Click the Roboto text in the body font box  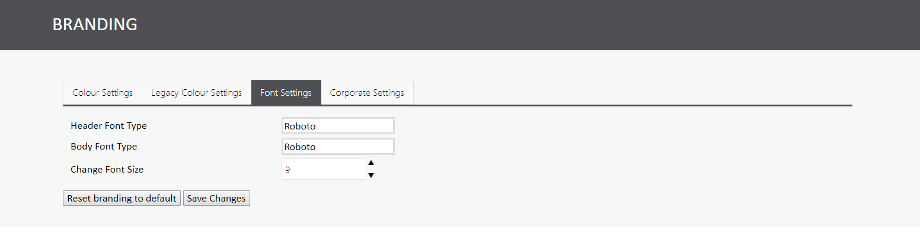(300, 147)
